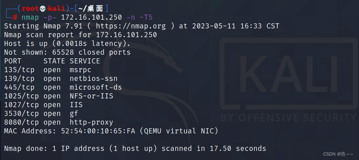This screenshot has width=359, height=160.
Task: Click the QEMU virtual NIC text
Action: point(179,131)
